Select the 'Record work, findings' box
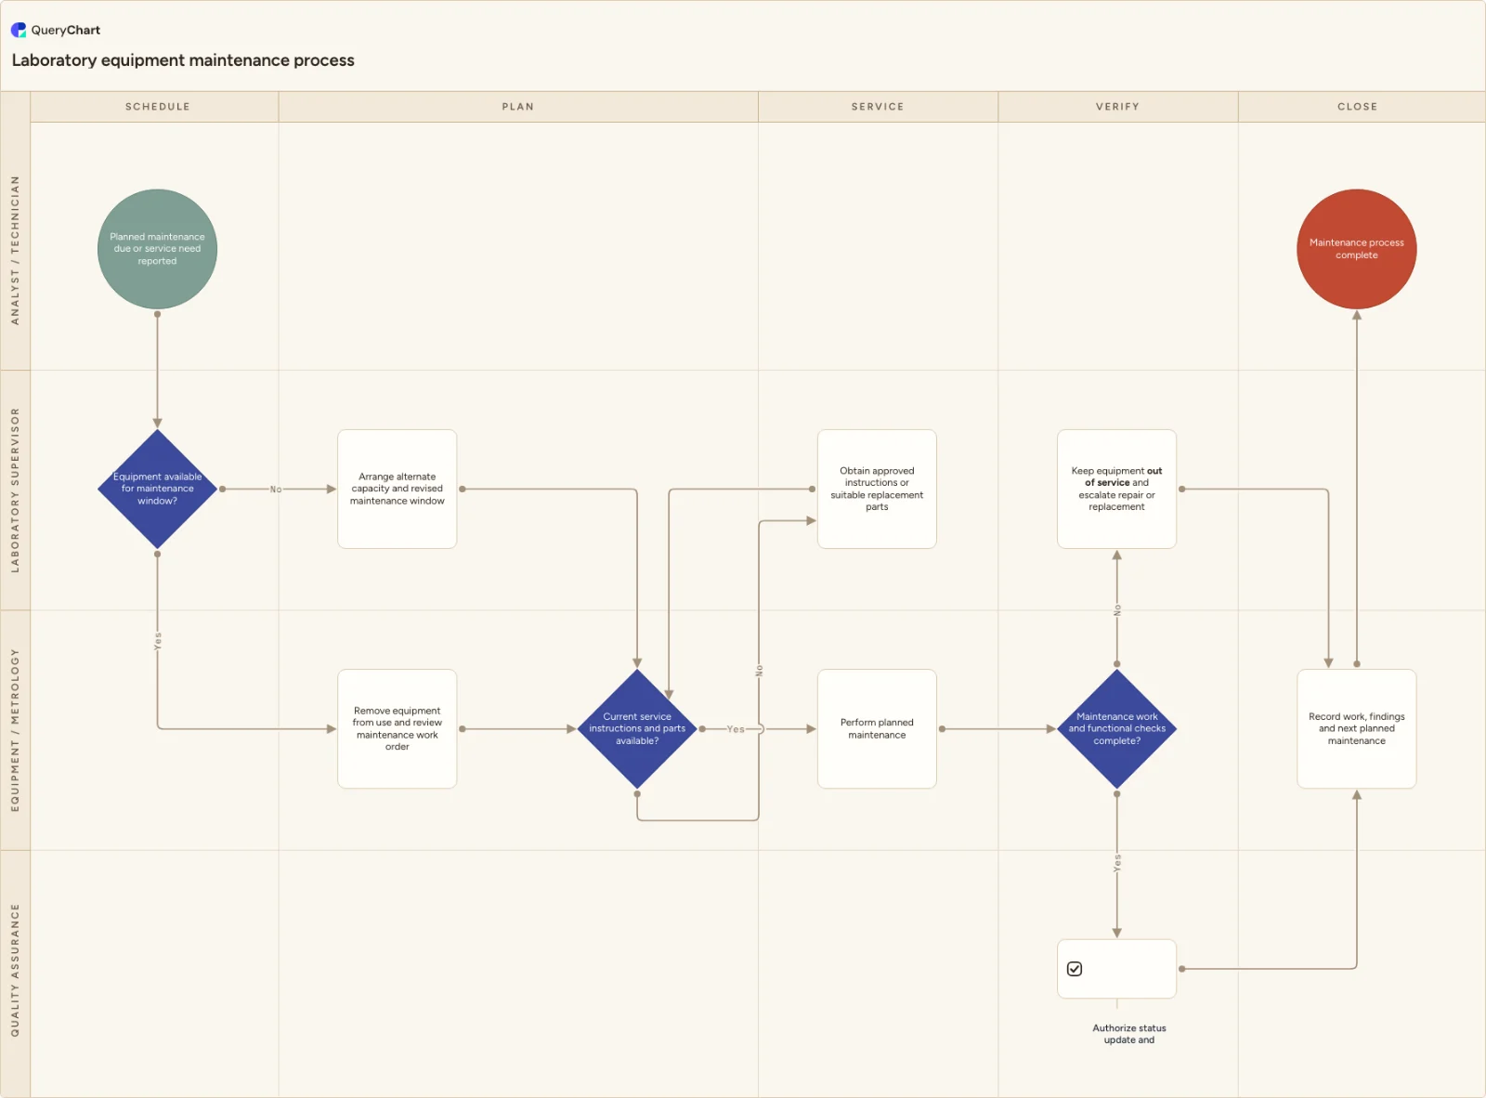Image resolution: width=1486 pixels, height=1098 pixels. tap(1357, 729)
